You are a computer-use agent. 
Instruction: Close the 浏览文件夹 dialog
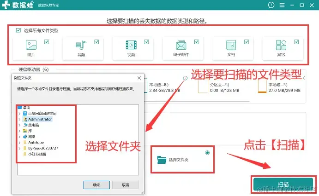pos(139,78)
